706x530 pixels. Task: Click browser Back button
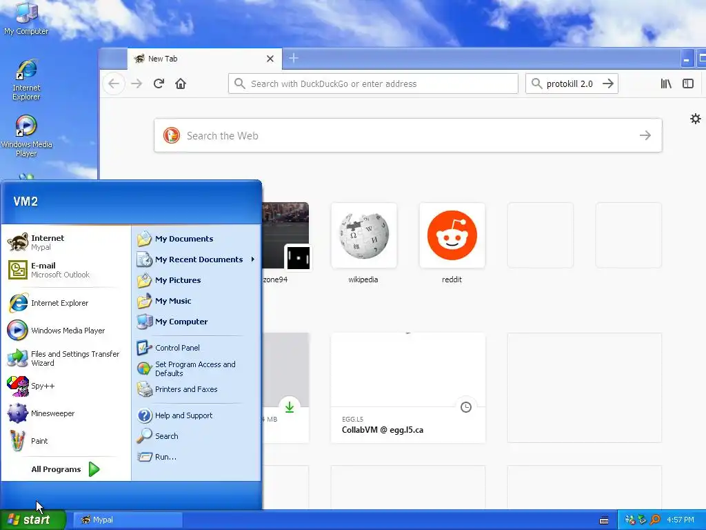(x=114, y=84)
